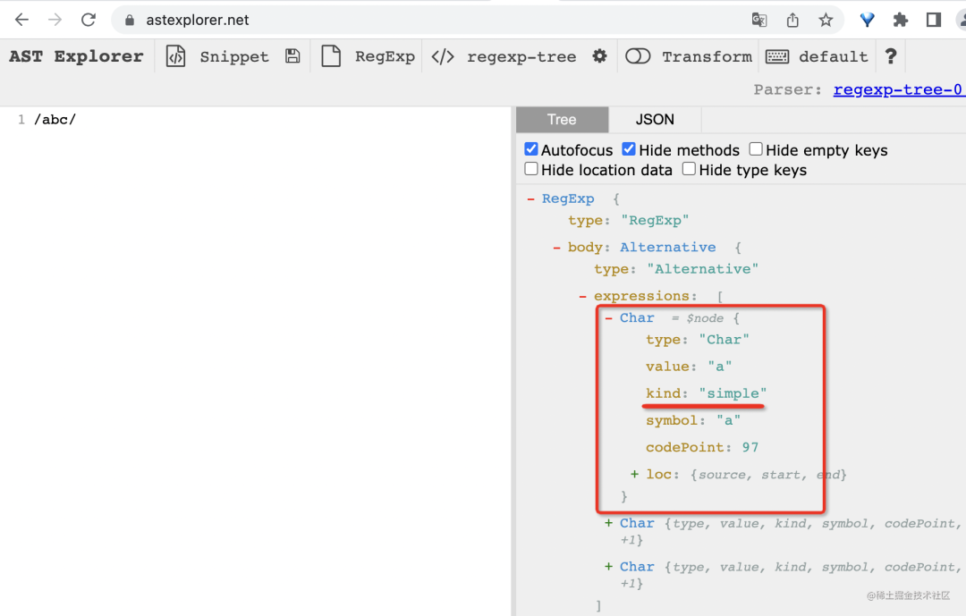The width and height of the screenshot is (966, 616).
Task: Click line number 1 in the editor gutter
Action: pos(21,120)
